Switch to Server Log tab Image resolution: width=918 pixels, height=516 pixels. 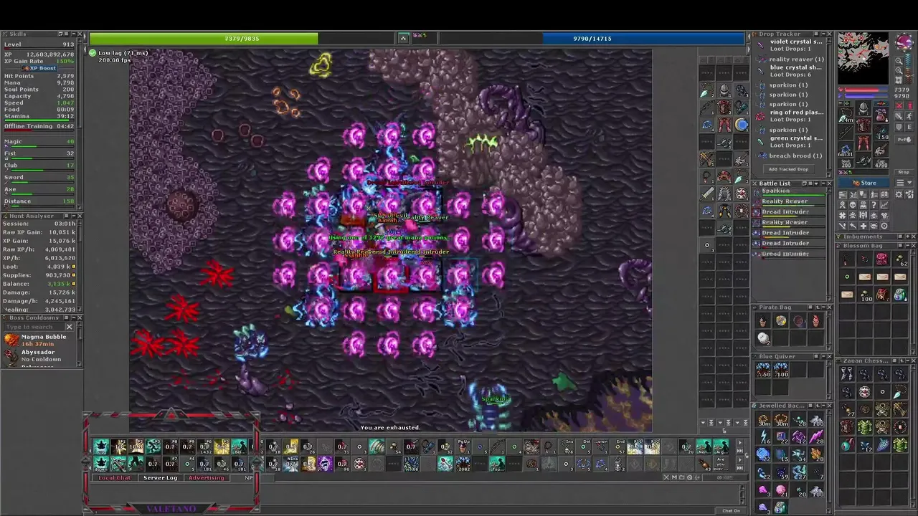pyautogui.click(x=160, y=478)
